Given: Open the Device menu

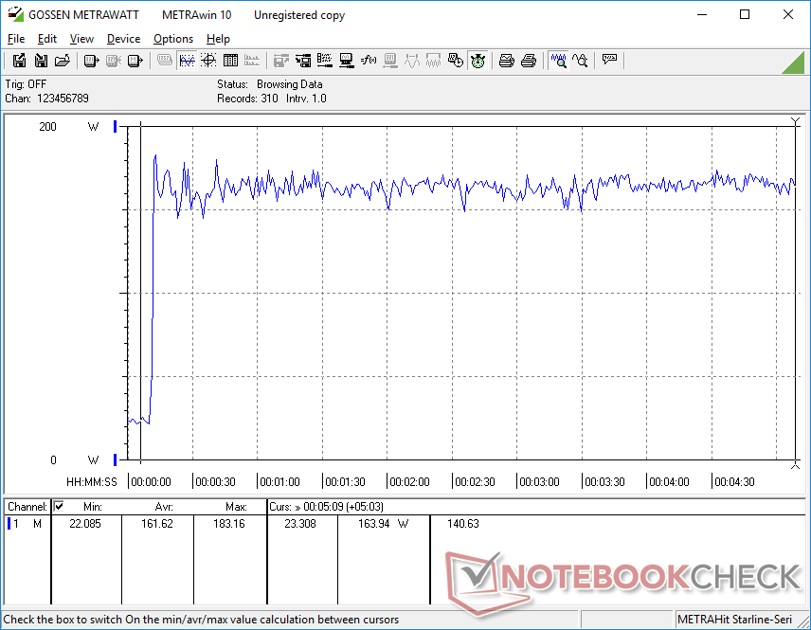Looking at the screenshot, I should (123, 39).
